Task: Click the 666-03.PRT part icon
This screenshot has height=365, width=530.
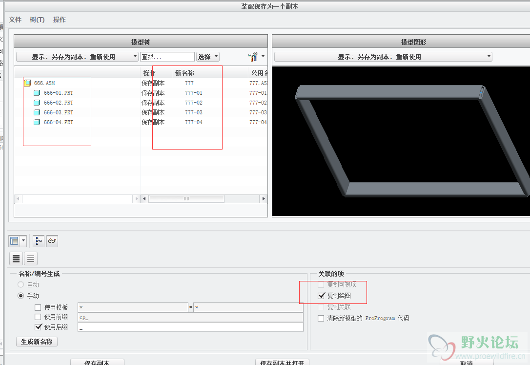Action: pos(37,112)
